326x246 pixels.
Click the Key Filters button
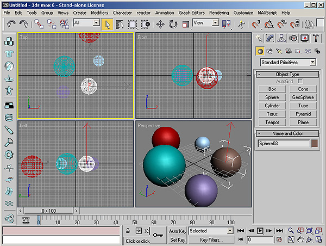[x=211, y=239]
